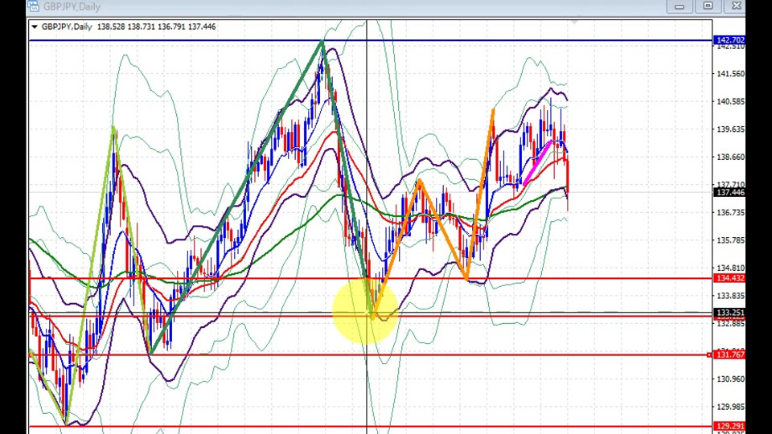772x434 pixels.
Task: Click the 138.660 value on price axis
Action: [x=730, y=157]
